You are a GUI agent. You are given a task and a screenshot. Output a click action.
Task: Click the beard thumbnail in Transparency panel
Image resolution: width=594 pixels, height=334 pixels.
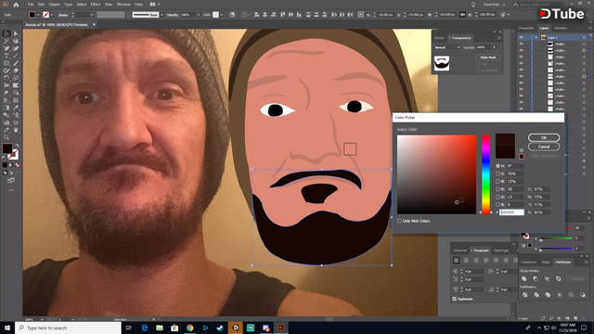pyautogui.click(x=442, y=63)
